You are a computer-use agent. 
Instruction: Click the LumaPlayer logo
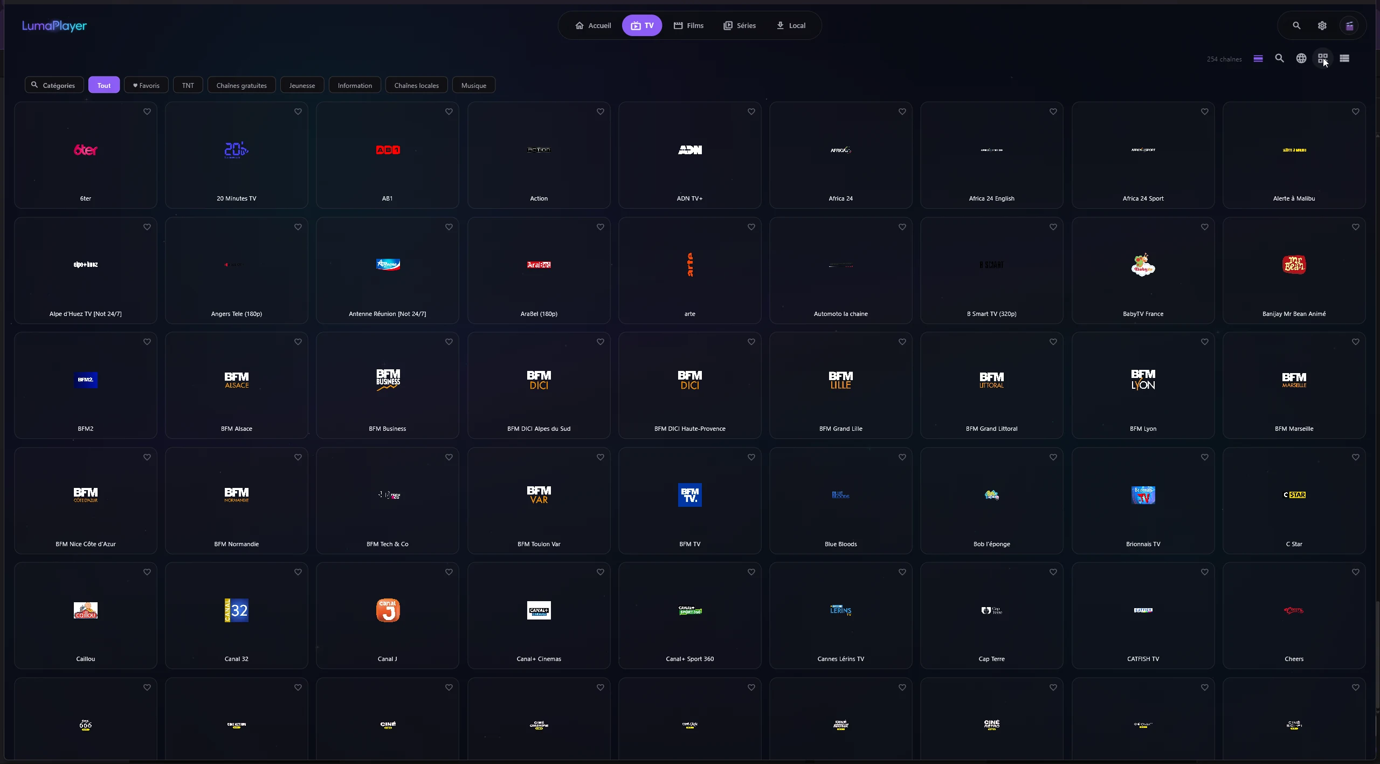(54, 25)
